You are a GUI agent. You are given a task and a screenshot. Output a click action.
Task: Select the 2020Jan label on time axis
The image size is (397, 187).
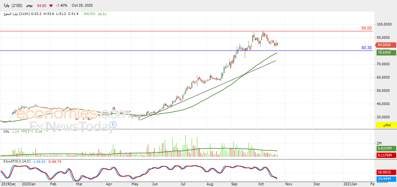pos(28,184)
